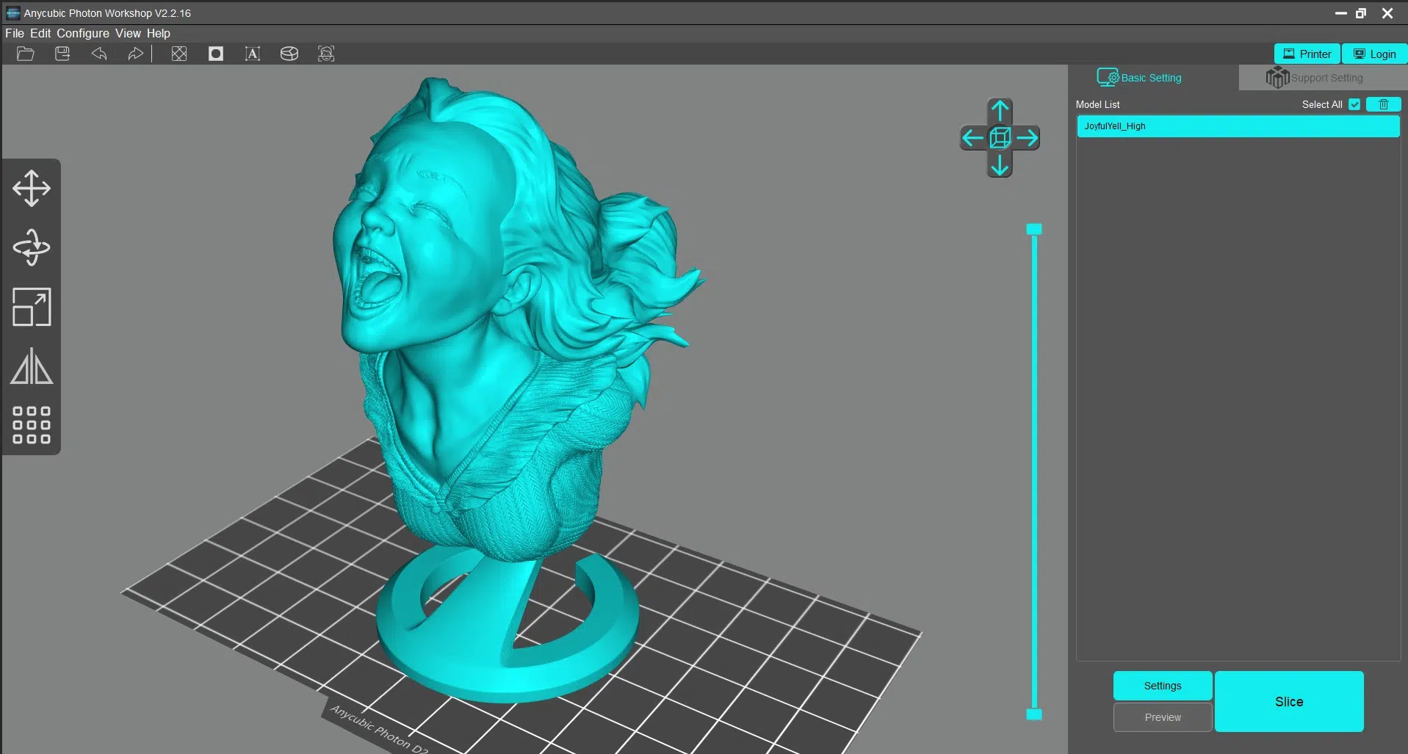Undo last action with the left arrow icon
Screen dimensions: 1408x754
point(99,54)
